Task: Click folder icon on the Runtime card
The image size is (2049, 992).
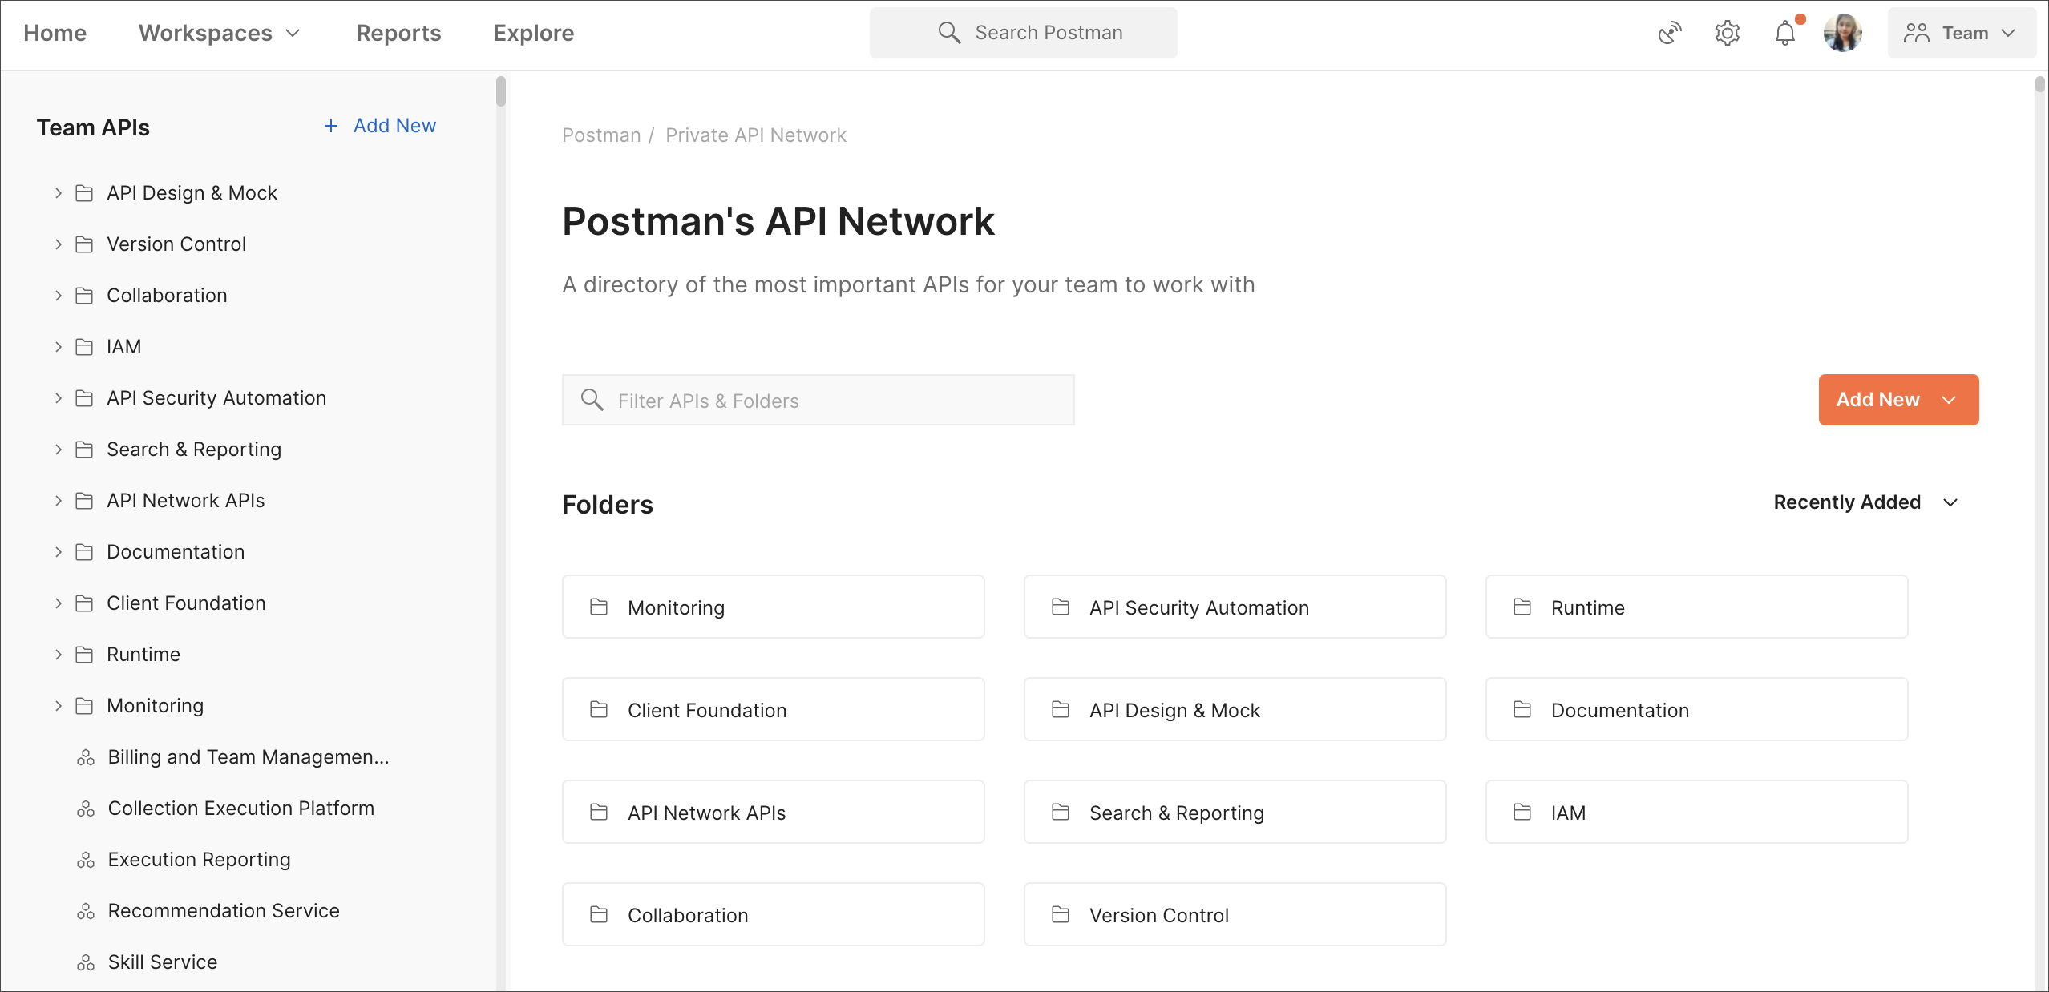Action: pyautogui.click(x=1522, y=607)
